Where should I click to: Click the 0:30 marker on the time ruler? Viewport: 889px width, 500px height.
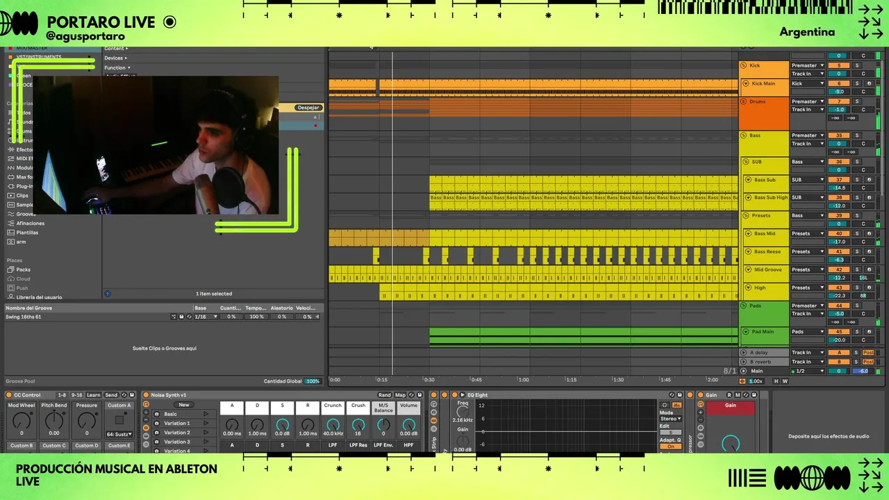[x=429, y=380]
